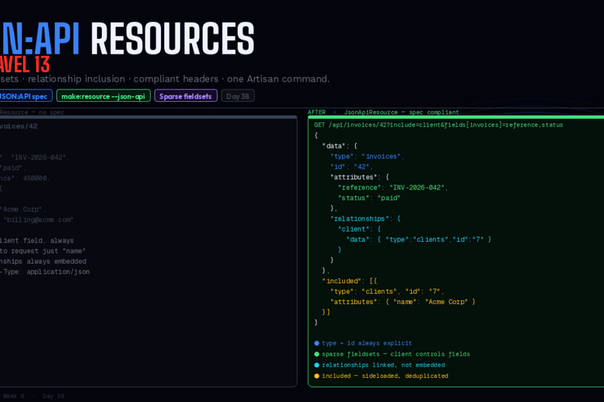Click the Week 6 footer label
This screenshot has height=402, width=604.
pyautogui.click(x=13, y=396)
